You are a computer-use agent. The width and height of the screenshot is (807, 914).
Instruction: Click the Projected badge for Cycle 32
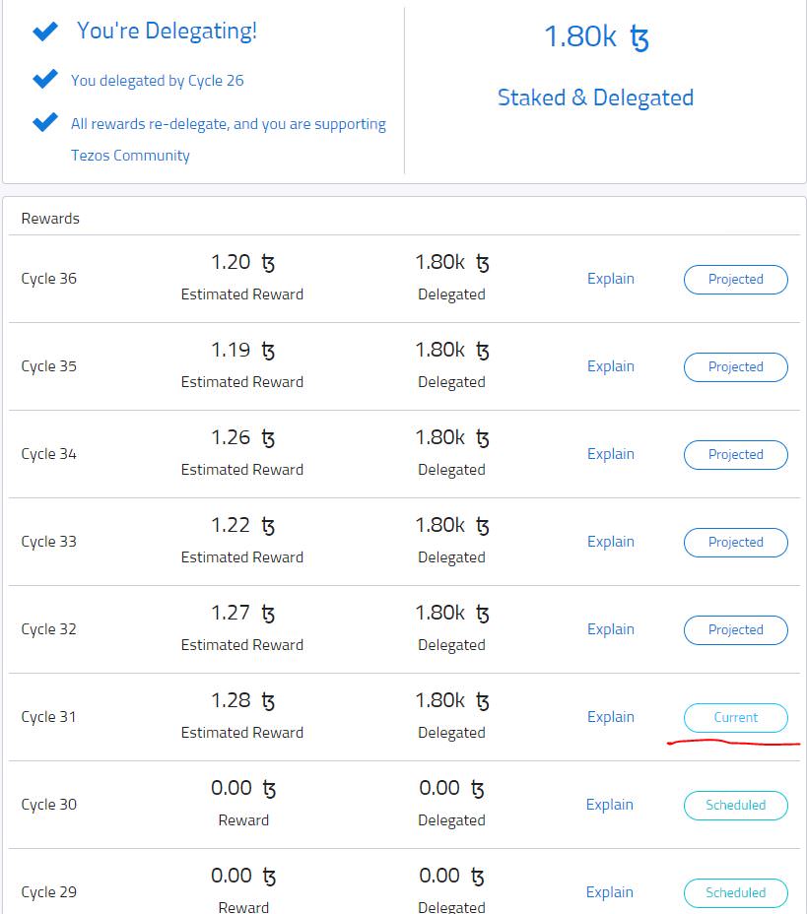pyautogui.click(x=736, y=630)
